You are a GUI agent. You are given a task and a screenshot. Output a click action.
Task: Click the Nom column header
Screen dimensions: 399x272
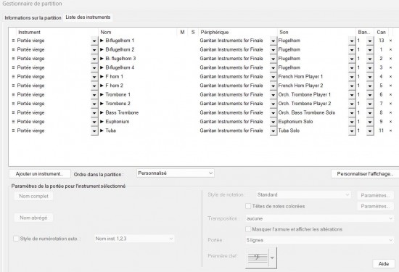(x=138, y=32)
